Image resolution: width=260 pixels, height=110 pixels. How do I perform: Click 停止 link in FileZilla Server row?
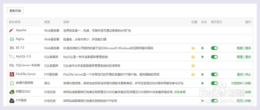click(248, 74)
